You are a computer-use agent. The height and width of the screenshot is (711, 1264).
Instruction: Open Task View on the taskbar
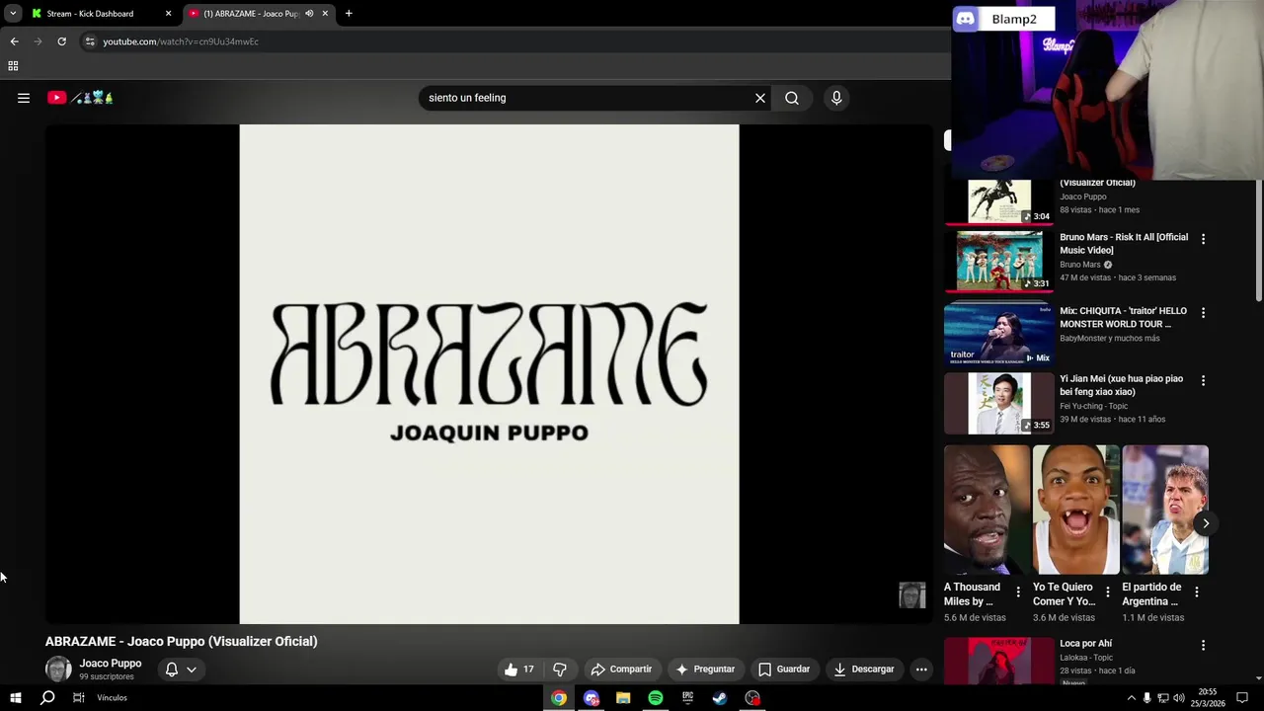click(79, 698)
